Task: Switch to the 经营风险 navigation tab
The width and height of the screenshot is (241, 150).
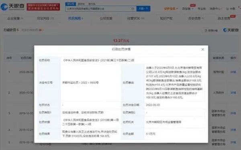Action: pyautogui.click(x=76, y=18)
